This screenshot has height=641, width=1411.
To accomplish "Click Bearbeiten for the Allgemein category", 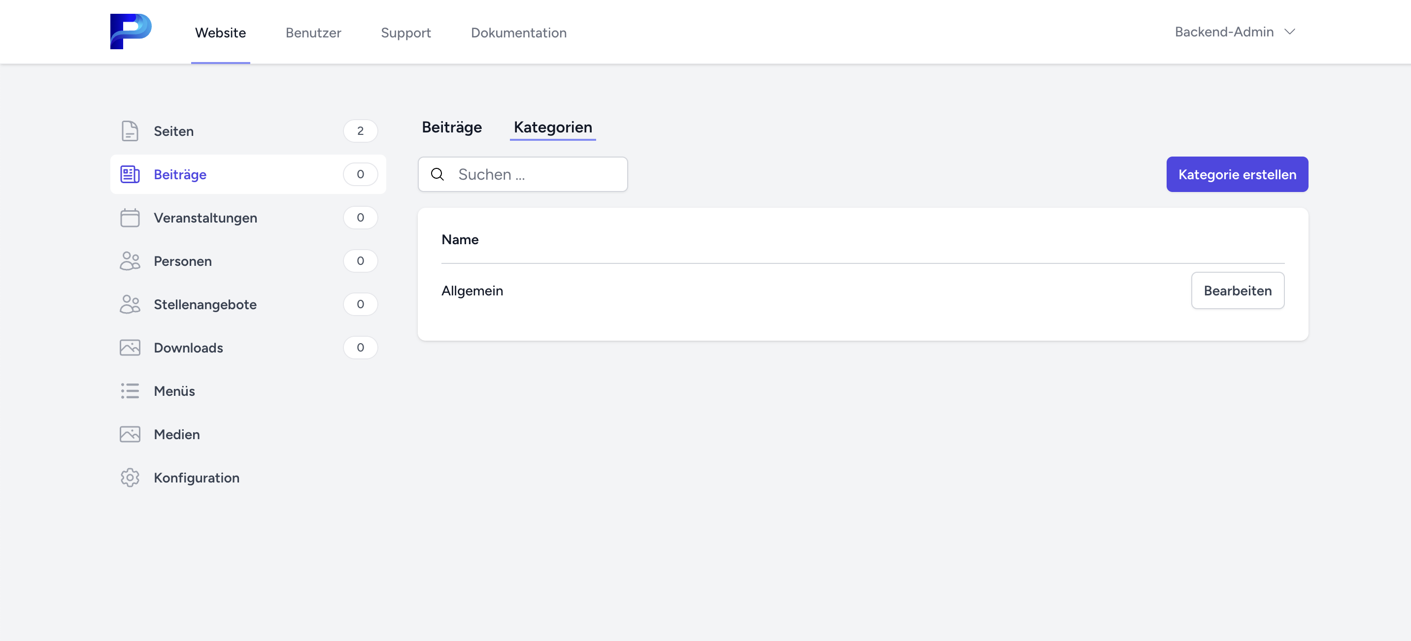I will pos(1237,290).
